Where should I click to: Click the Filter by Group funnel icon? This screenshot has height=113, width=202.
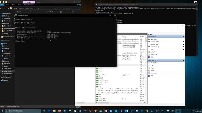point(149,47)
